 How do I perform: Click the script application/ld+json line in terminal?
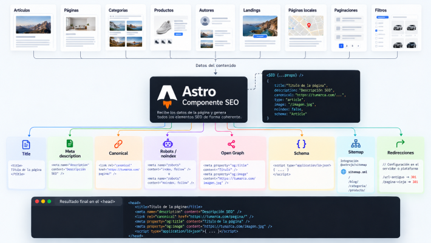point(186,231)
